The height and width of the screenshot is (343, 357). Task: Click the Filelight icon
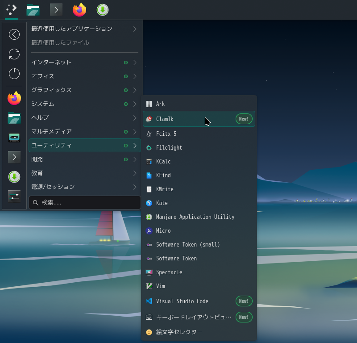149,148
